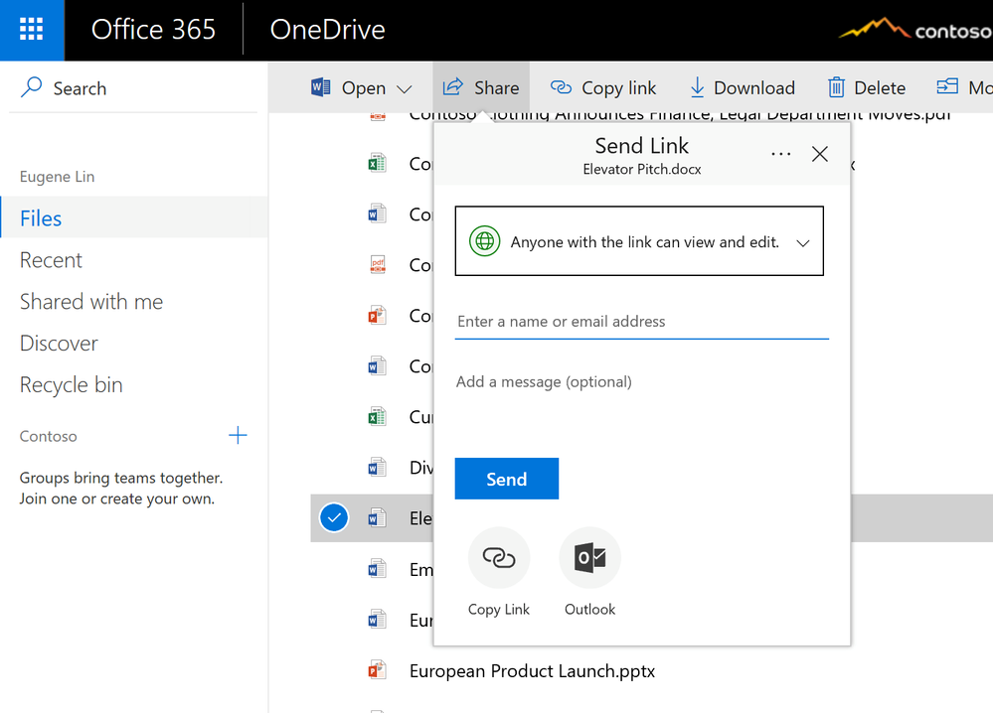Create a new group with plus icon
Screen dimensions: 993x713
(x=238, y=435)
